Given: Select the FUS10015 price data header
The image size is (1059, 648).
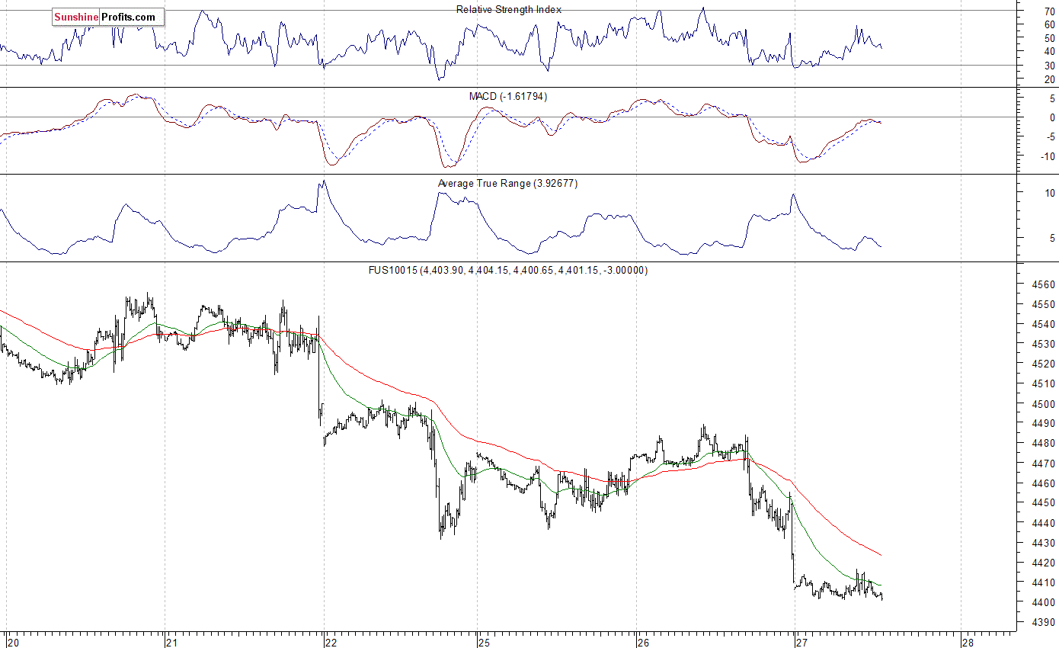Looking at the screenshot, I should pyautogui.click(x=508, y=270).
